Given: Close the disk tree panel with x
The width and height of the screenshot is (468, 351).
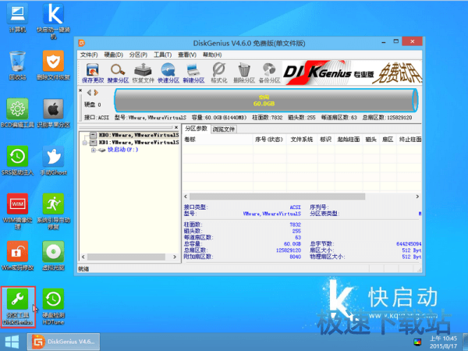Looking at the screenshot, I should tap(176, 127).
